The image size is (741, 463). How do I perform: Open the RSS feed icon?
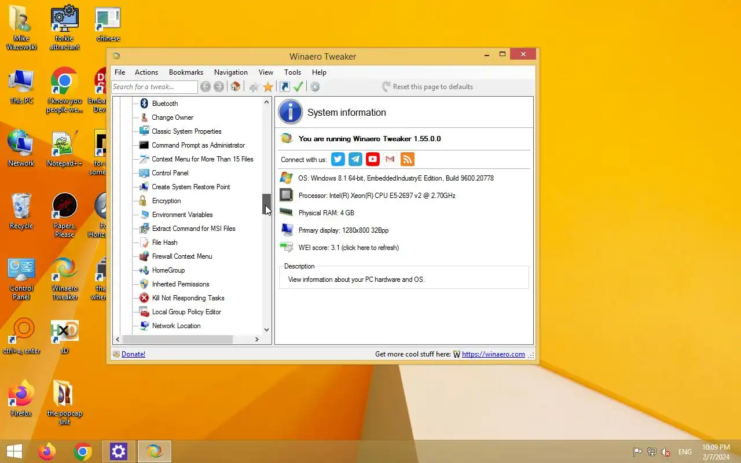click(408, 159)
